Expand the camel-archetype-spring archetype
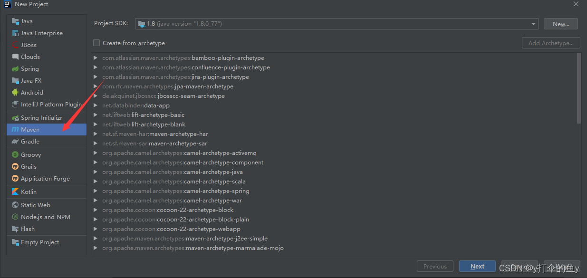Screen dimensions: 587x278 click(95, 191)
